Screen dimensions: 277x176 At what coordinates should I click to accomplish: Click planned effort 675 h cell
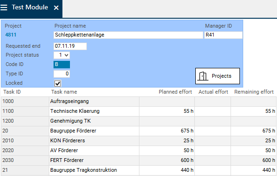(x=167, y=131)
